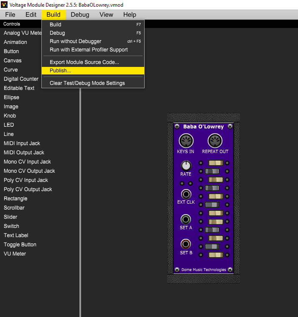Select the Digital Counter control
This screenshot has width=298, height=317.
click(21, 79)
